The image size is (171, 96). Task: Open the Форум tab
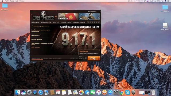(69, 22)
